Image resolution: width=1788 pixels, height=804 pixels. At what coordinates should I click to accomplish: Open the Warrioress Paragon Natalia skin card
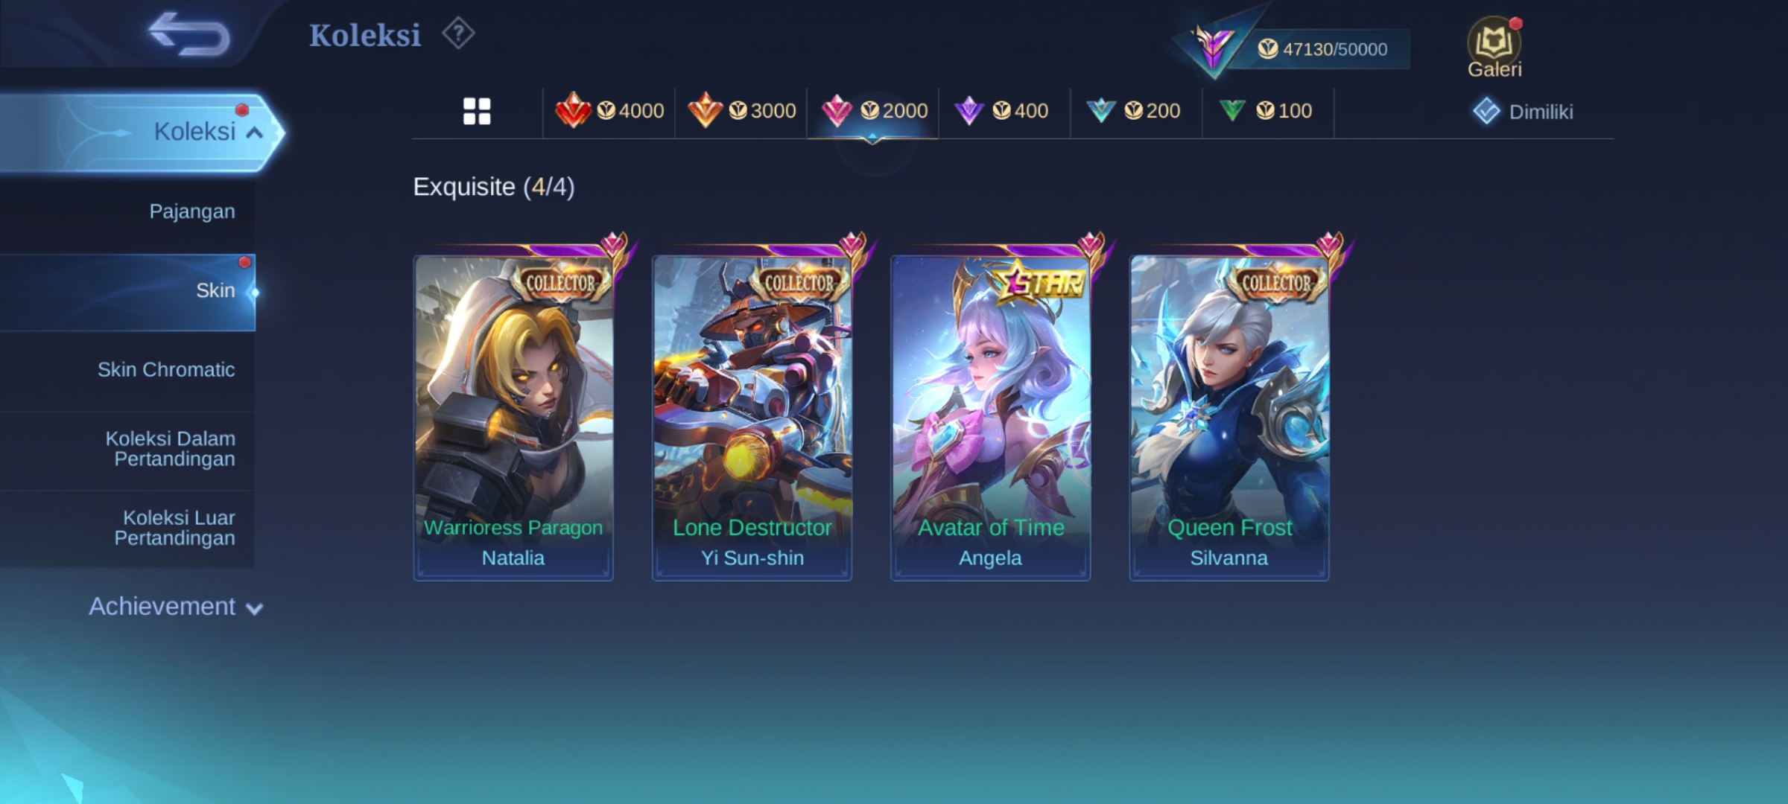(x=513, y=417)
